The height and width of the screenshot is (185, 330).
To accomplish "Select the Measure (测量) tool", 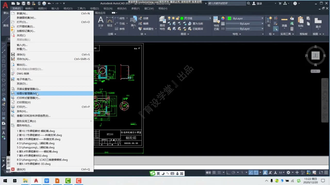I will coord(284,22).
